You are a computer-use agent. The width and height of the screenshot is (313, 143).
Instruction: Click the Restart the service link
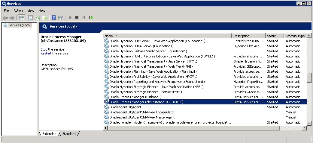(x=46, y=53)
